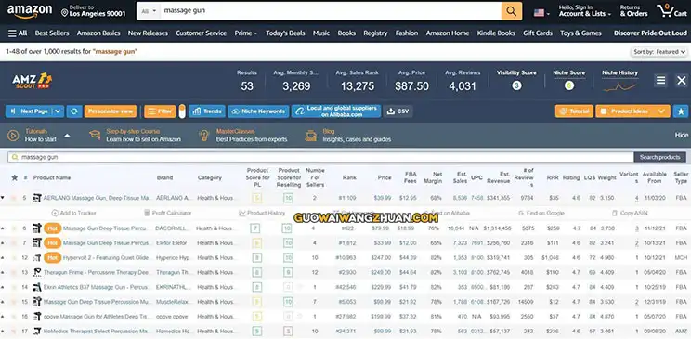Expand row 12 Hypervolt 2 details
Viewport: 691px width, 339px height.
tap(3, 258)
